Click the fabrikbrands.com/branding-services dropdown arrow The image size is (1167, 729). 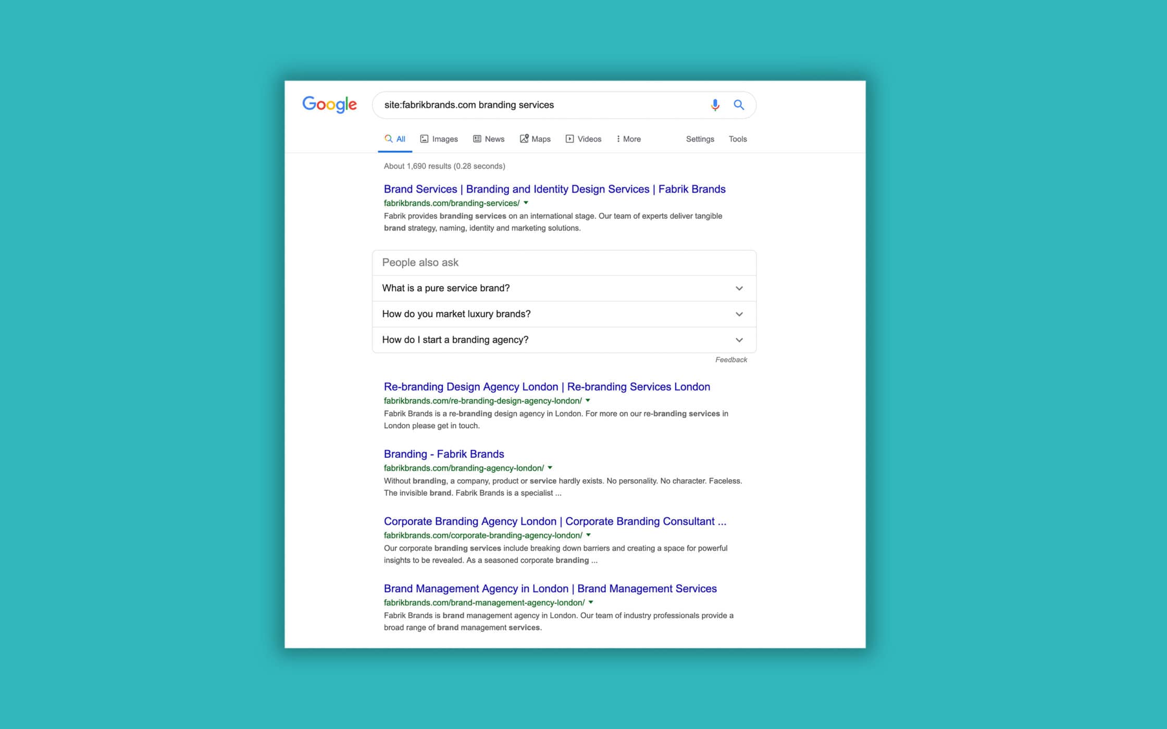pos(528,203)
